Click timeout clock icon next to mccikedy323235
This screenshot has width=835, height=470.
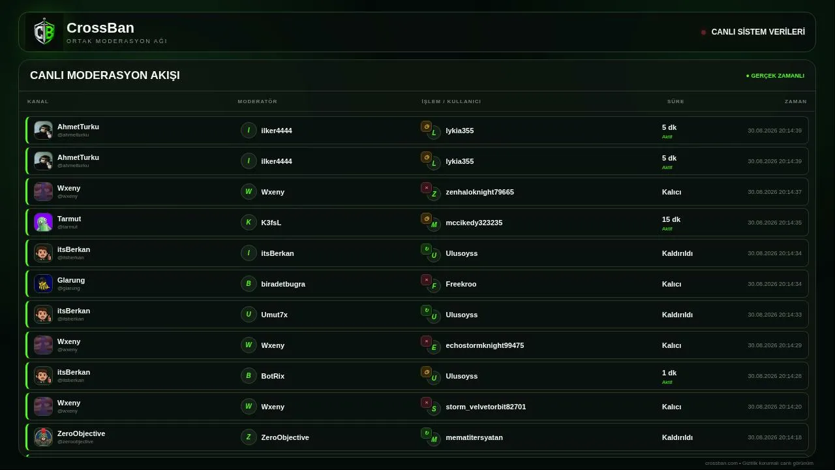426,218
